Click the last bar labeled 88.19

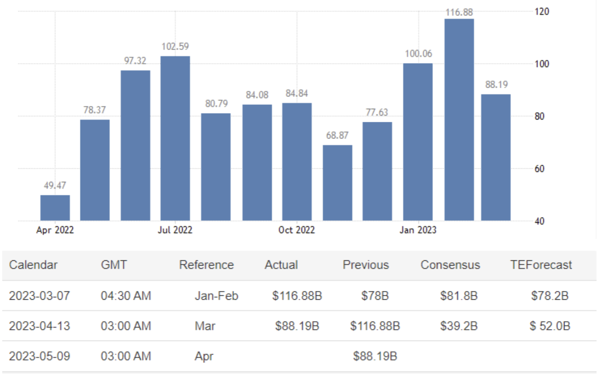tap(496, 157)
